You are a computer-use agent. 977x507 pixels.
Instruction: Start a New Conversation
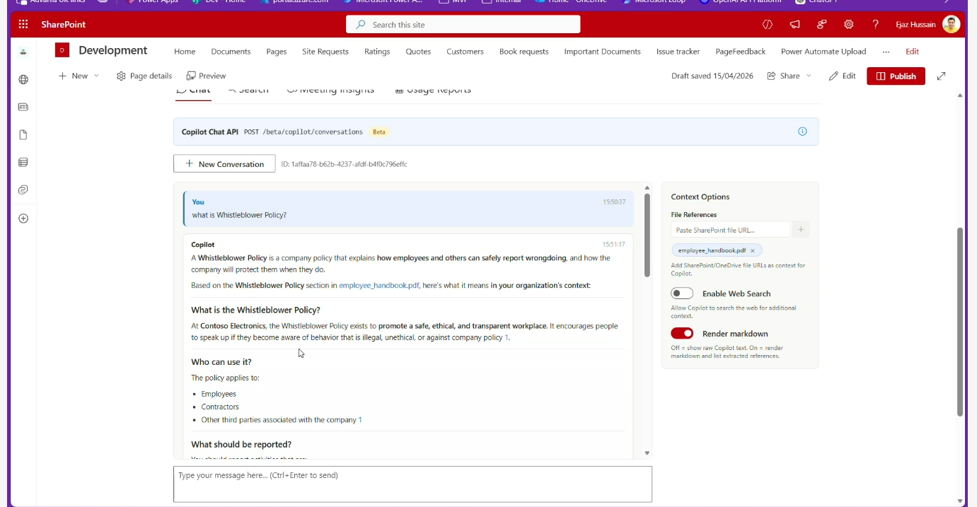click(x=224, y=164)
